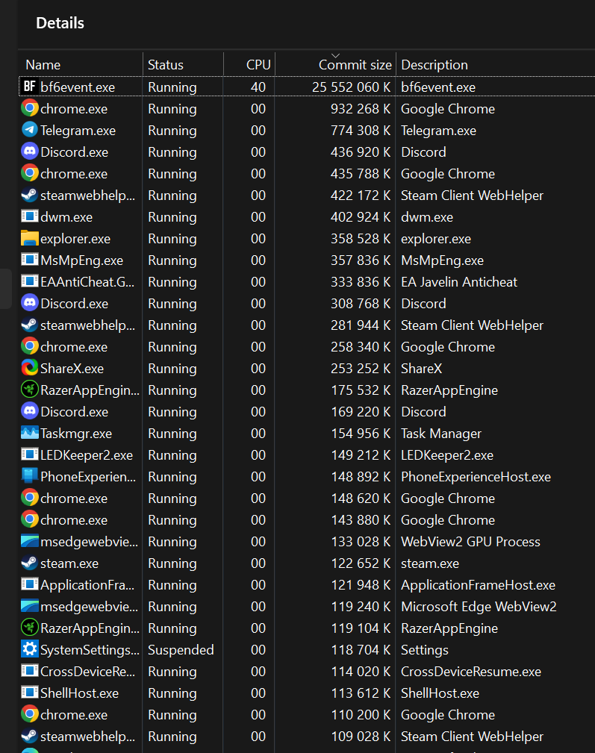Click the SystemSettings gear icon
Image resolution: width=595 pixels, height=753 pixels.
(30, 649)
